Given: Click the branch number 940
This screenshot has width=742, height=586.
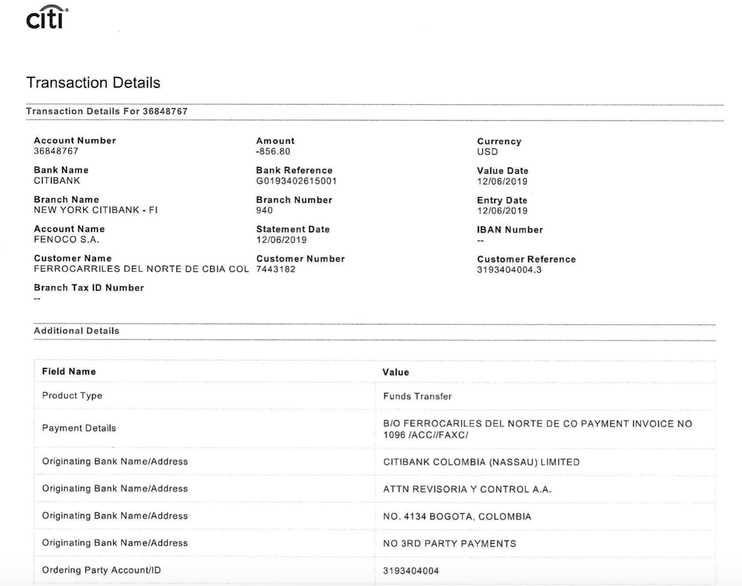Looking at the screenshot, I should tap(265, 210).
